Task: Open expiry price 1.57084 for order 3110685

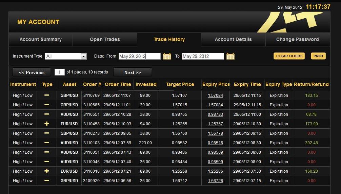Action: (215, 105)
